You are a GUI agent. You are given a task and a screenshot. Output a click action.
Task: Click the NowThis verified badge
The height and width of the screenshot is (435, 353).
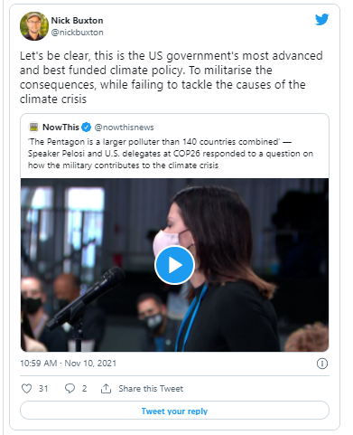click(x=87, y=128)
